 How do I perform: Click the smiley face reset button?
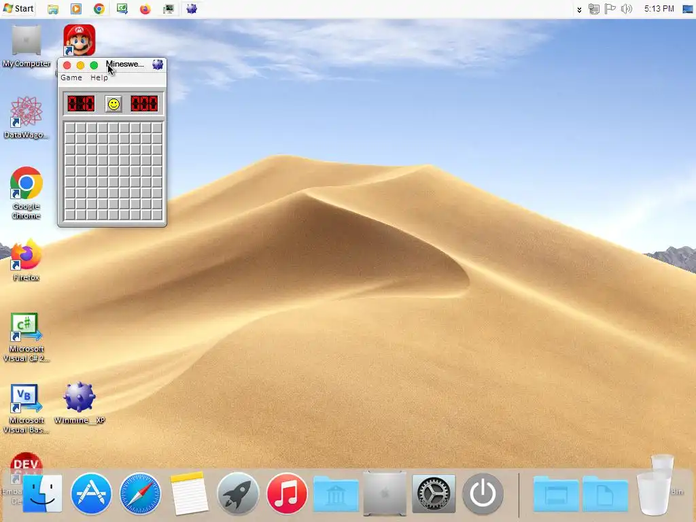pos(114,104)
